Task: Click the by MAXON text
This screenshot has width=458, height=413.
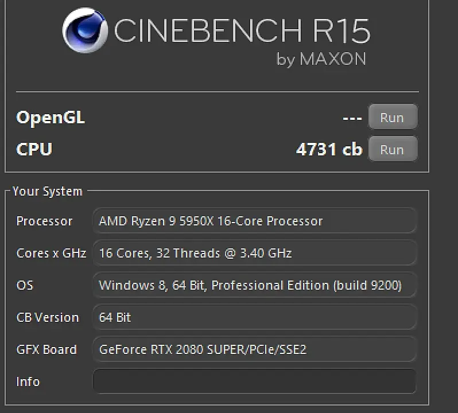Action: pyautogui.click(x=321, y=59)
